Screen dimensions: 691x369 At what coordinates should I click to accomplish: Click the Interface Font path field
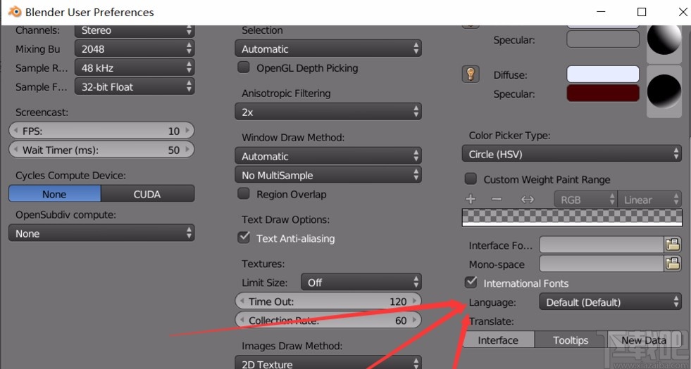pos(602,245)
